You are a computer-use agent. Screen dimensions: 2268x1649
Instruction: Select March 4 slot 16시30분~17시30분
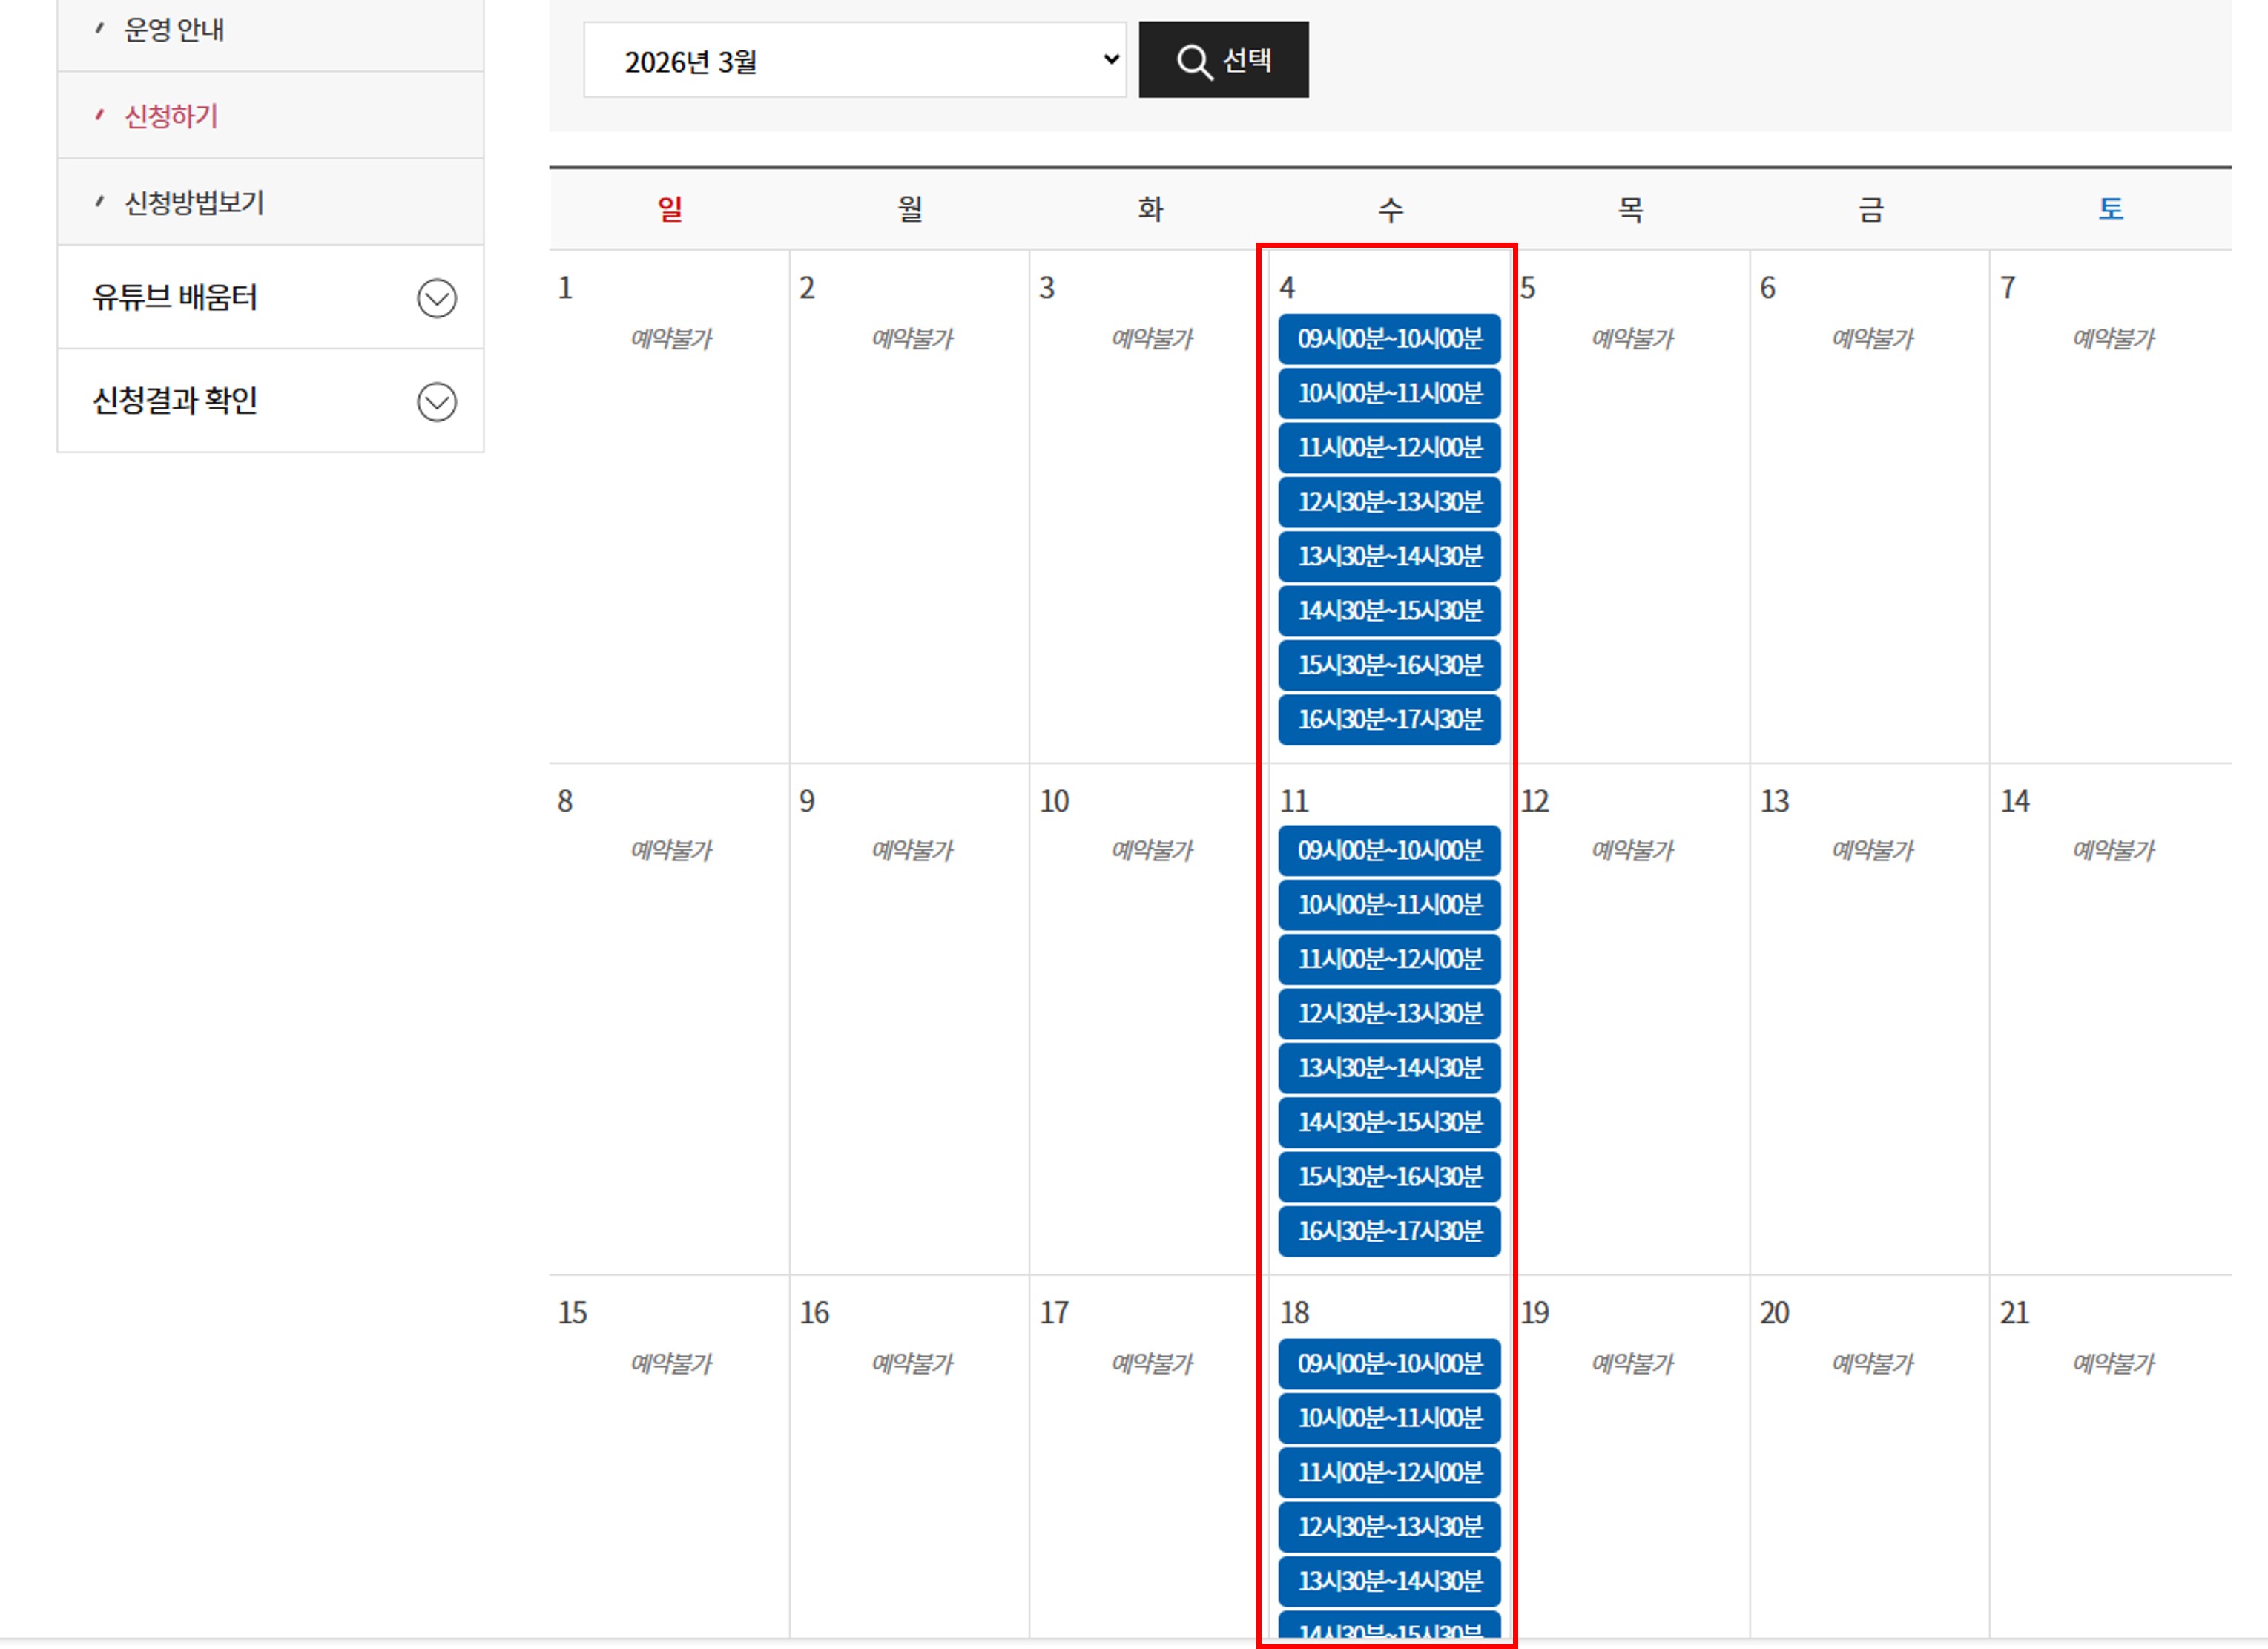point(1388,719)
